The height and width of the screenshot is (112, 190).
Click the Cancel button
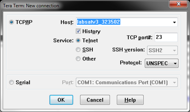tap(95, 100)
